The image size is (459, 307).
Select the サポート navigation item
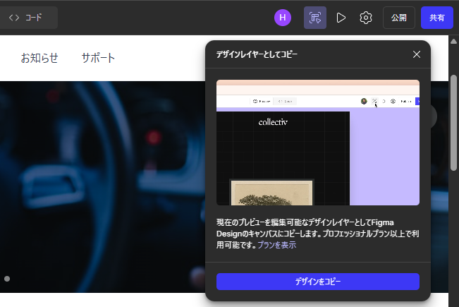[98, 58]
